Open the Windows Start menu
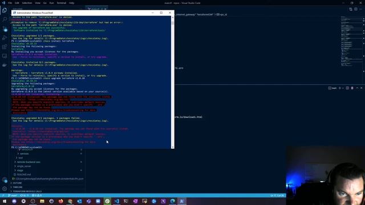 [x=5, y=201]
